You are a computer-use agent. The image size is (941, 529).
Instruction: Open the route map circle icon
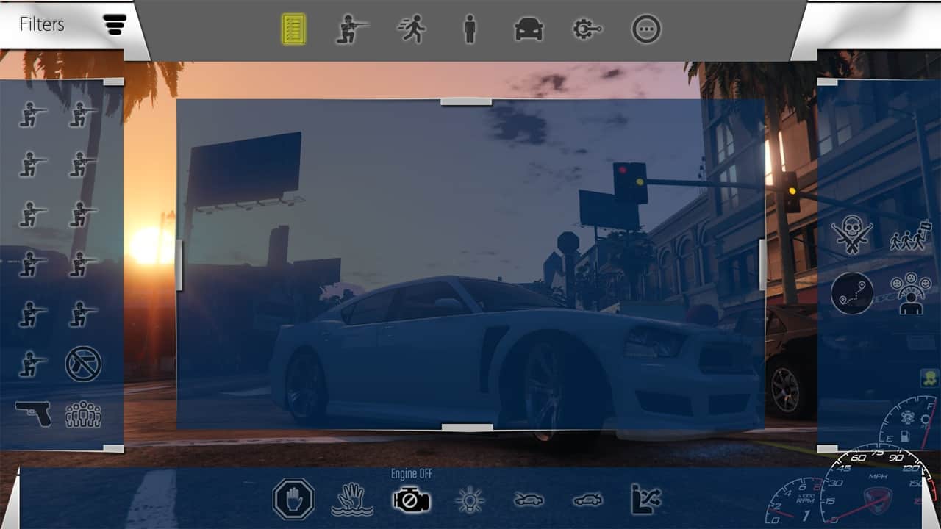coord(852,294)
